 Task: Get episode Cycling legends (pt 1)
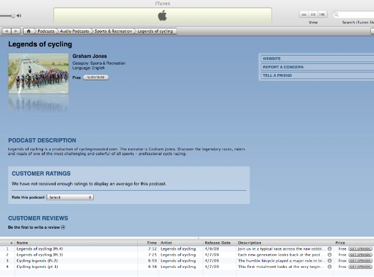(361, 267)
